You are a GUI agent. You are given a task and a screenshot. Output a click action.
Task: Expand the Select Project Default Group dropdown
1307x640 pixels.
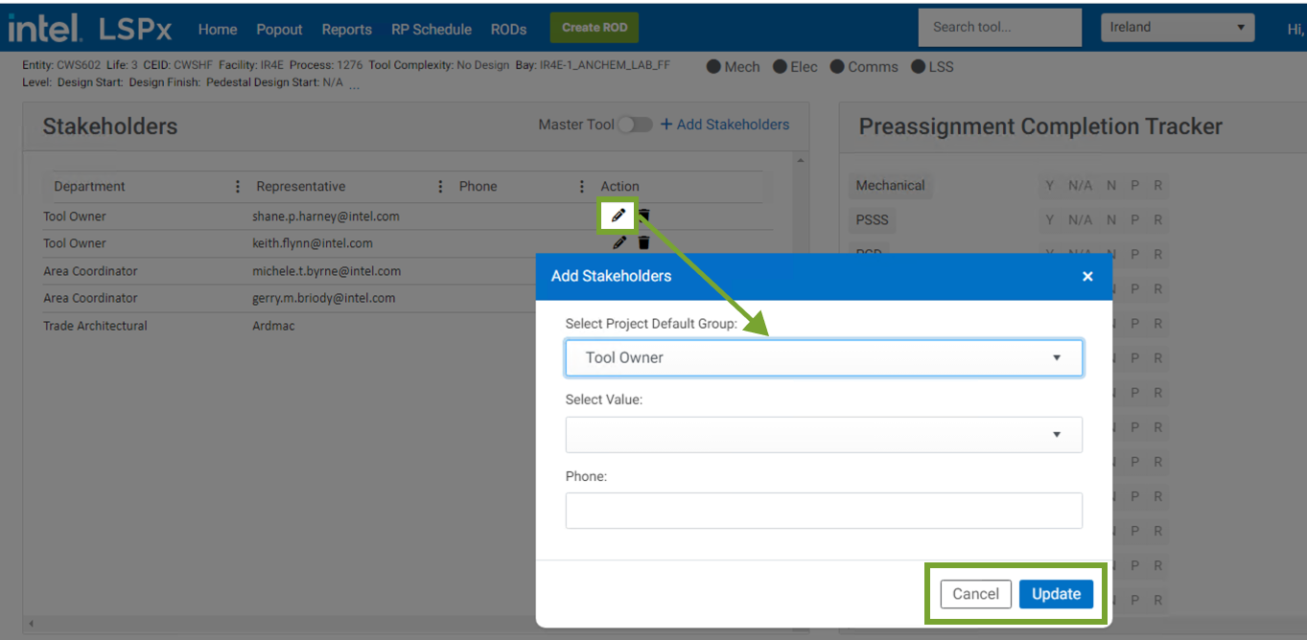[x=824, y=357]
